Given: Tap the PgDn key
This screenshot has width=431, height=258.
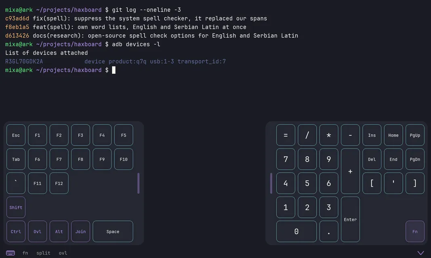Looking at the screenshot, I should click(x=415, y=159).
